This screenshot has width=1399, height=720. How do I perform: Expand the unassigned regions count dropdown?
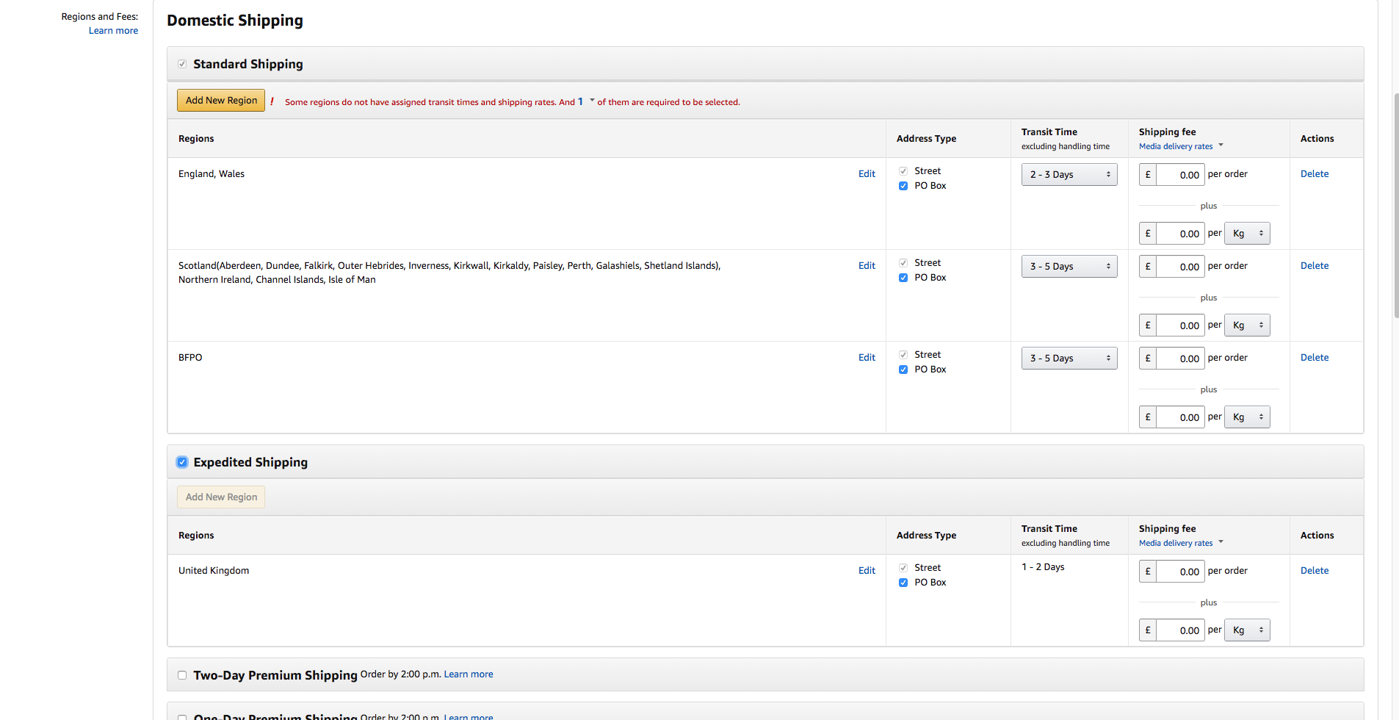[x=586, y=101]
